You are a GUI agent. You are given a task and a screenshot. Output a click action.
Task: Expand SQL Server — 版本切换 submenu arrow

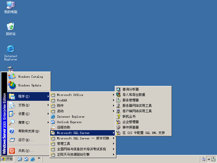click(x=113, y=138)
